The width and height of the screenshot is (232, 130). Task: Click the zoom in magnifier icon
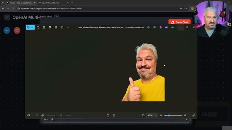[x=185, y=116]
